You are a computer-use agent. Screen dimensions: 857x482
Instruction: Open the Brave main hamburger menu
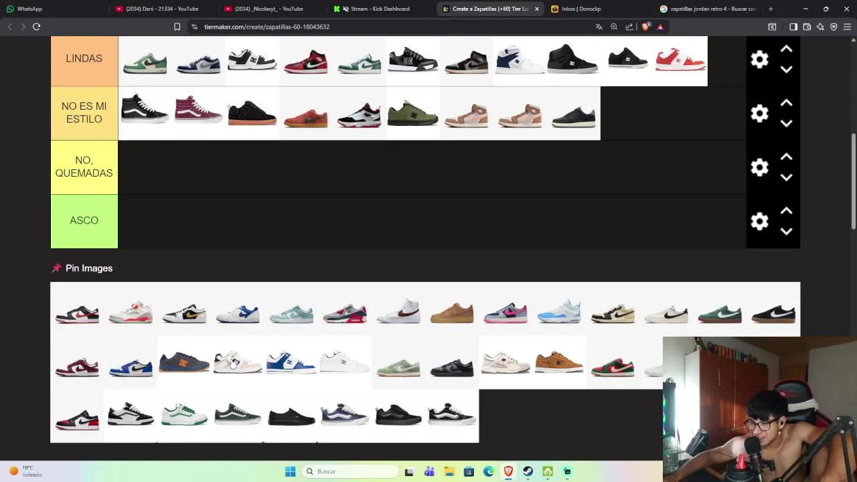848,27
